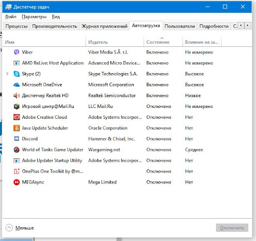Click the Skype icon in the list
This screenshot has width=256, height=241.
(16, 74)
